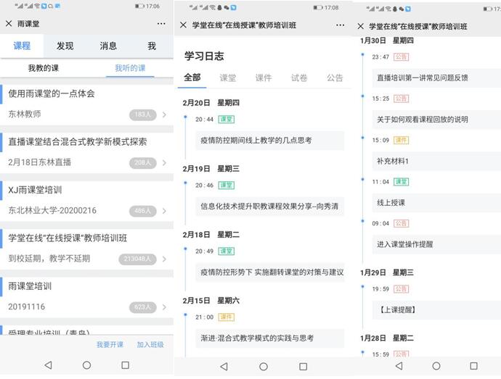This screenshot has width=501, height=379.
Task: Switch to the 发现 tab
Action: (x=65, y=46)
